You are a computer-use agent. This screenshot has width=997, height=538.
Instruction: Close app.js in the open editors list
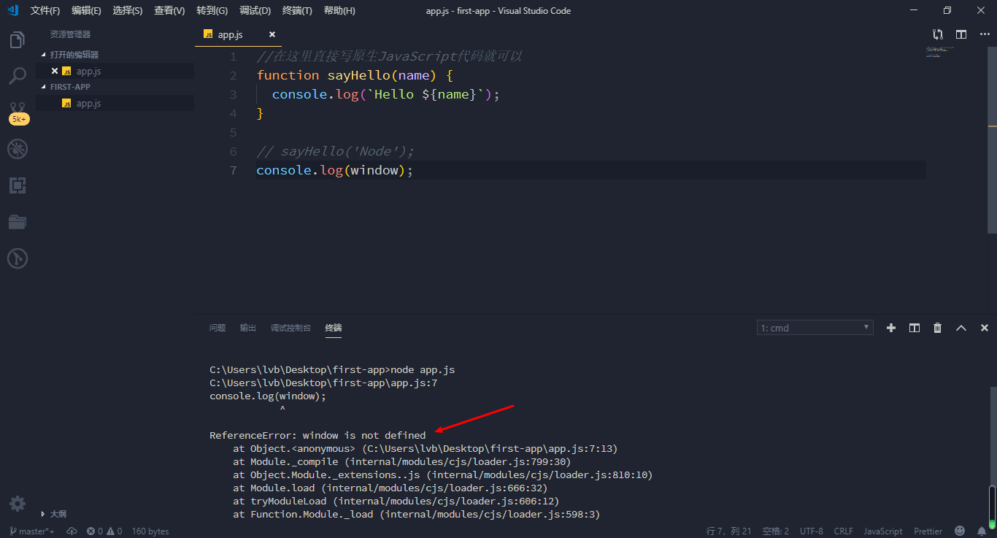55,71
